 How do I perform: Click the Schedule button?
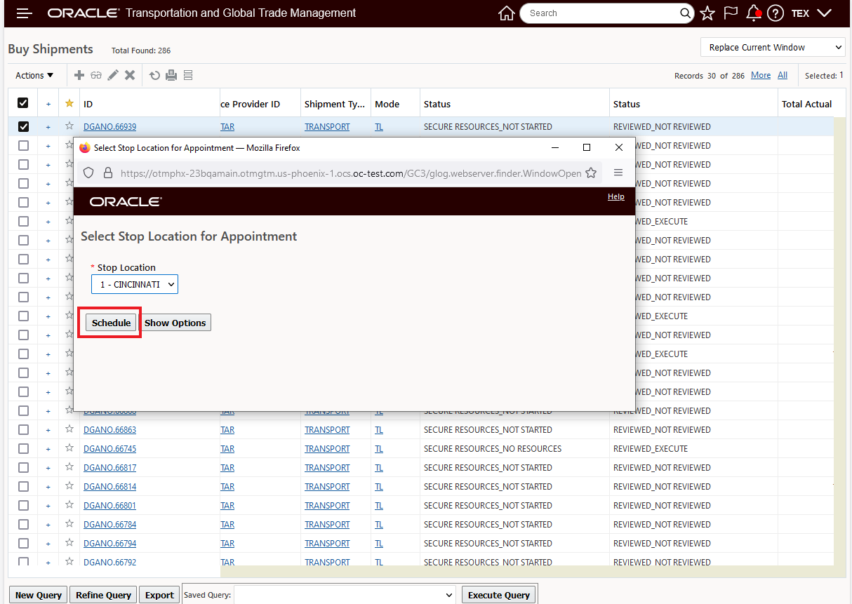pos(111,323)
